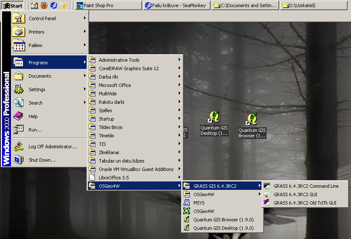
Task: Open the C:\Documents and Settings taskbar window
Action: [245, 5]
